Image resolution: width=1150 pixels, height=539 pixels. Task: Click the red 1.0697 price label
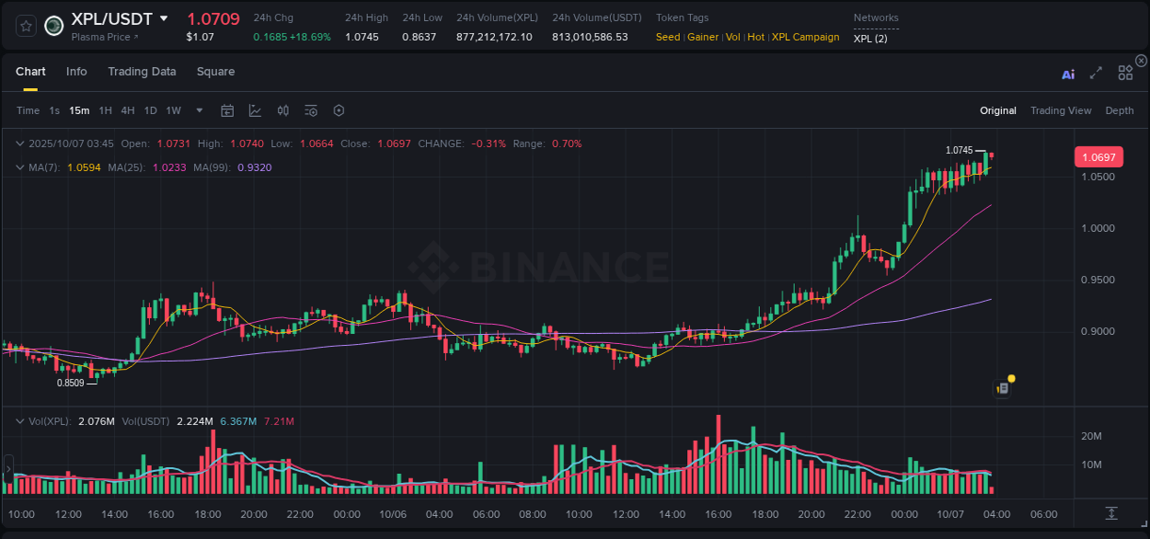tap(1098, 156)
